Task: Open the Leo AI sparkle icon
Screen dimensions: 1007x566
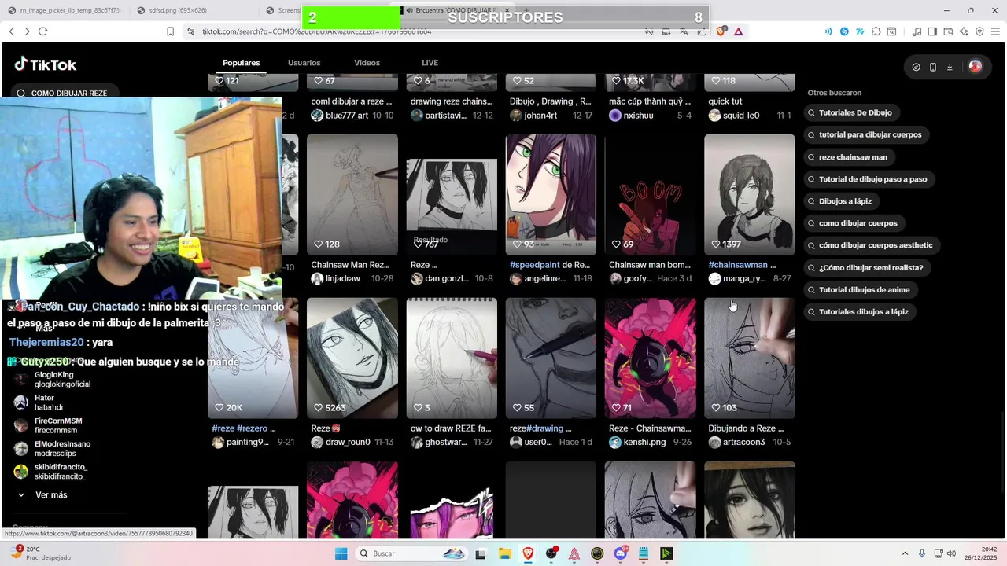Action: coord(964,31)
